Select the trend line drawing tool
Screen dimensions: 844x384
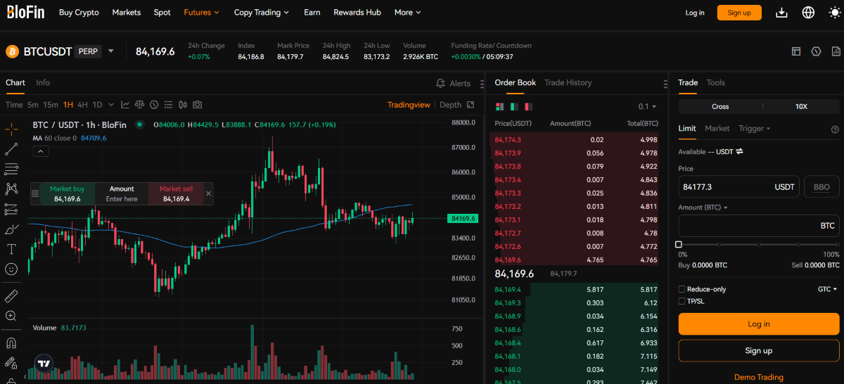coord(11,149)
